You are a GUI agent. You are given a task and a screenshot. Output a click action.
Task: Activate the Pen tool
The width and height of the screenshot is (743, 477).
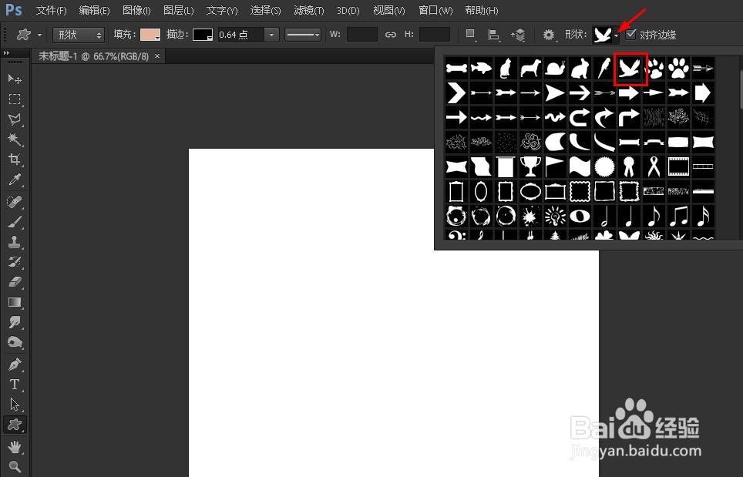[15, 364]
